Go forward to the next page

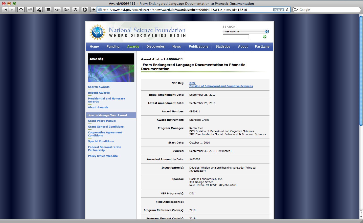tap(12, 10)
